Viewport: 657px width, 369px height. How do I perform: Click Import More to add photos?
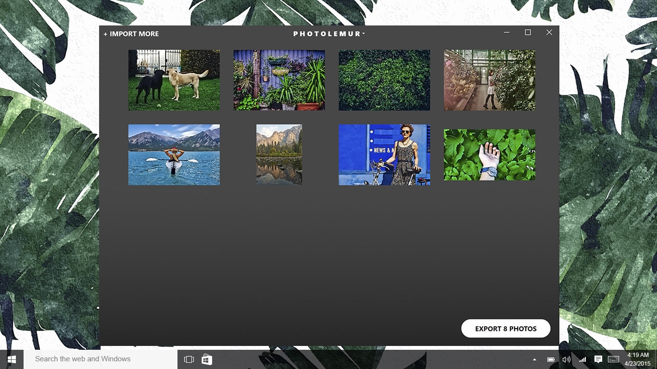pyautogui.click(x=131, y=34)
